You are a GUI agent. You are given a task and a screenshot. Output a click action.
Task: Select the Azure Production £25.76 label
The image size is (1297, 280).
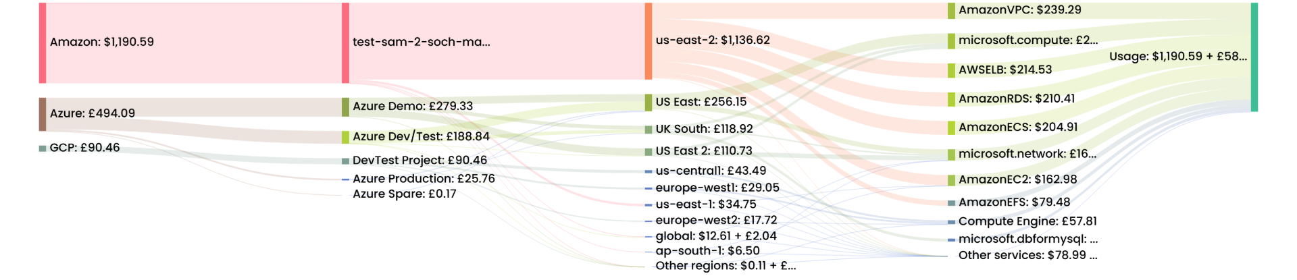tap(424, 179)
